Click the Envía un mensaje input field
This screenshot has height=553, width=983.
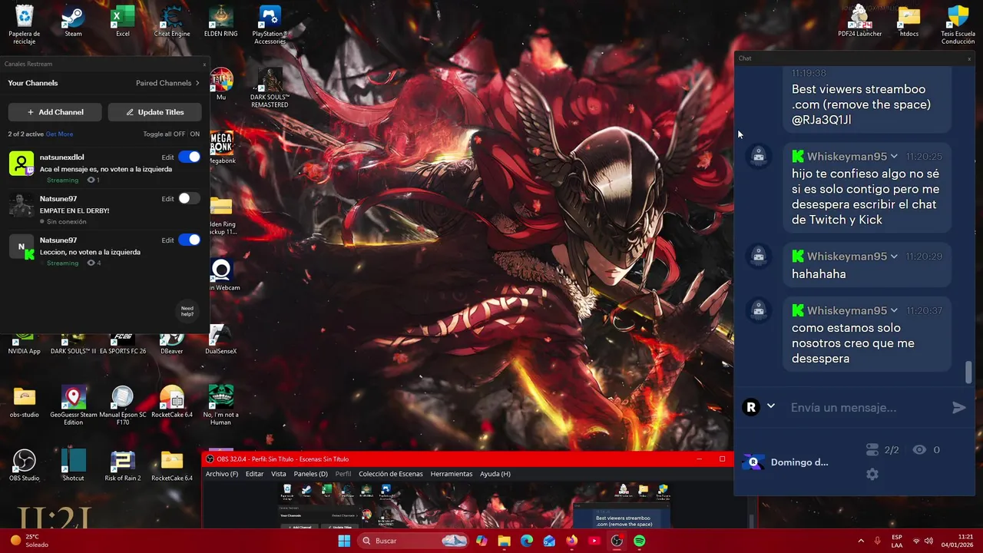click(866, 408)
